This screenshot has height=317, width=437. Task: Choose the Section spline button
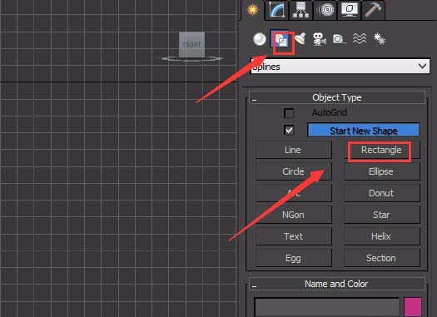click(382, 258)
